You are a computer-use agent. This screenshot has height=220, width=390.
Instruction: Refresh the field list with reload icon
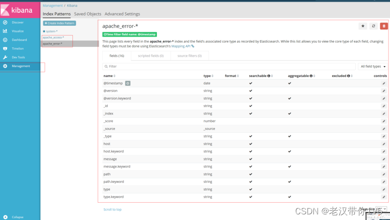coord(374,26)
